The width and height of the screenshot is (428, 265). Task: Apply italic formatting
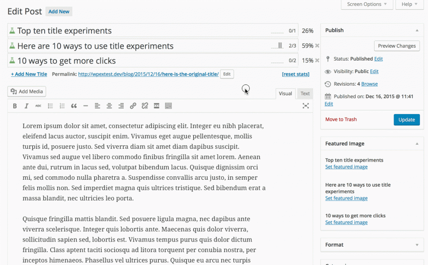26,106
